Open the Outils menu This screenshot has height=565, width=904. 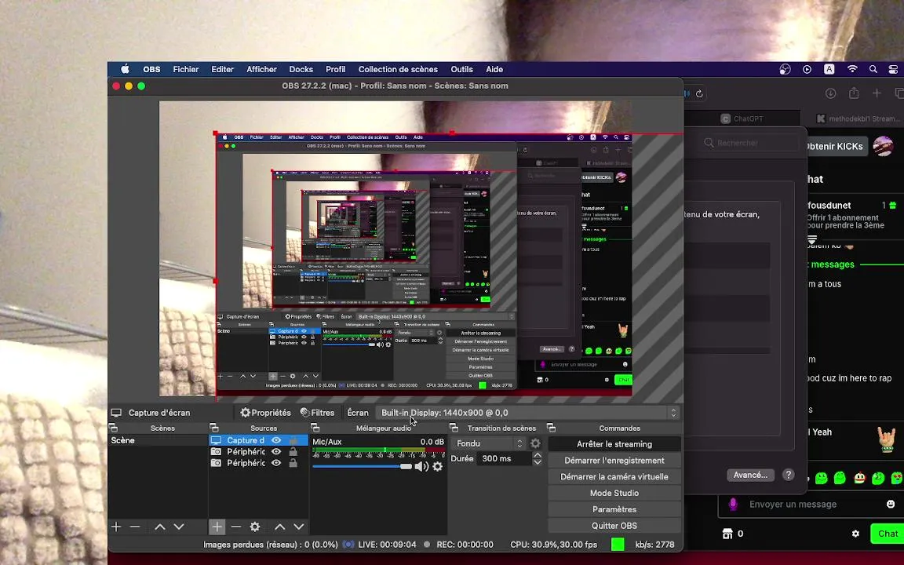461,69
